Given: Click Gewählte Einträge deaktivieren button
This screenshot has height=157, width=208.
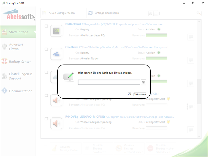Looking at the screenshot, I should 98,149.
